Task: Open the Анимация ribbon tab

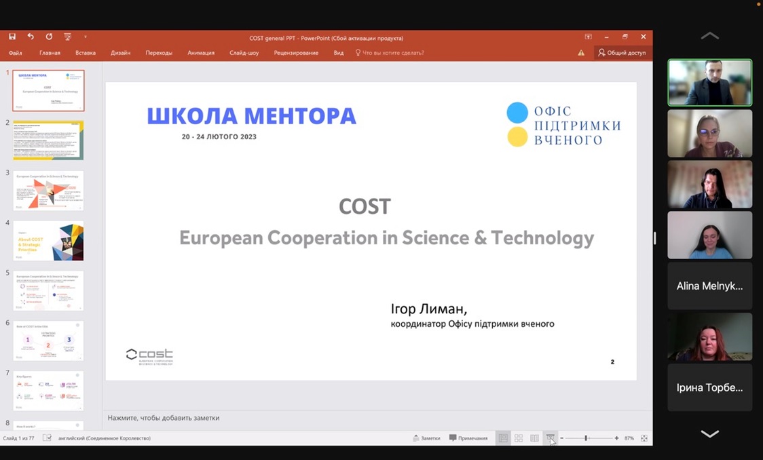Action: click(x=201, y=52)
